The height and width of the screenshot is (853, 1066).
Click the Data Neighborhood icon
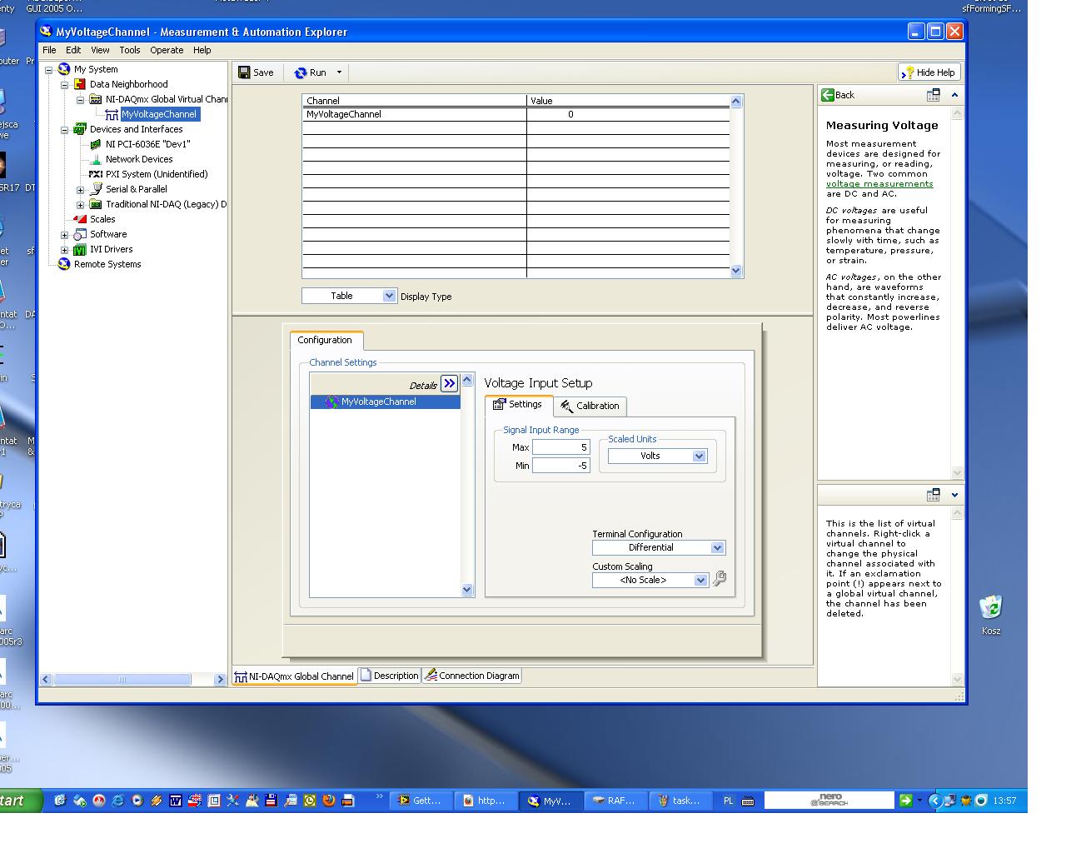tap(80, 84)
